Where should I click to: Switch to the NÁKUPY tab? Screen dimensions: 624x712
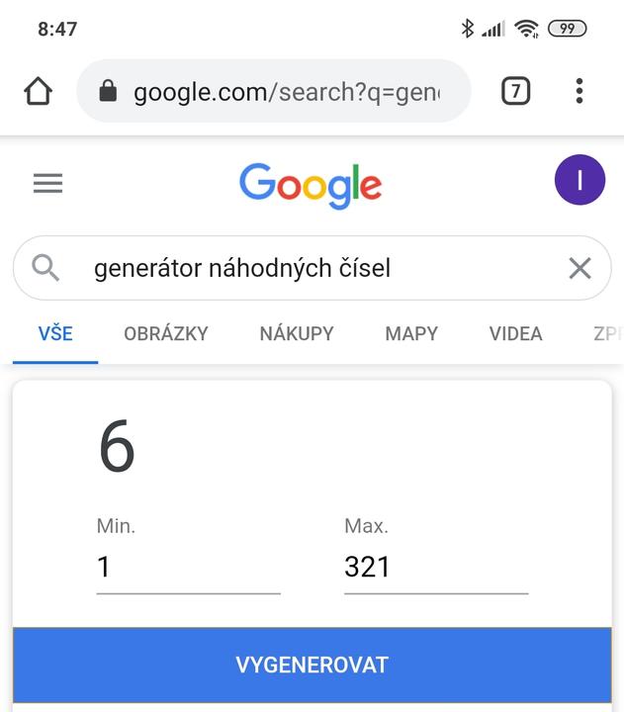coord(297,334)
